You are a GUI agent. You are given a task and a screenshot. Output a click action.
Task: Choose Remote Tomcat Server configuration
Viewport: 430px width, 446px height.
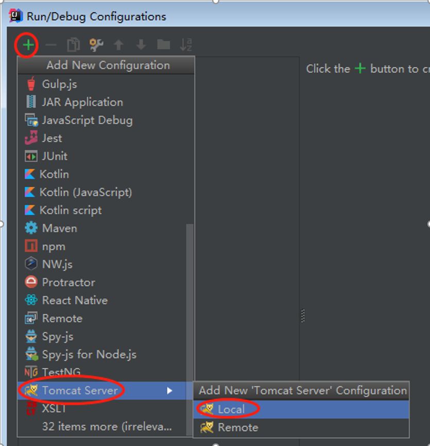click(301, 427)
